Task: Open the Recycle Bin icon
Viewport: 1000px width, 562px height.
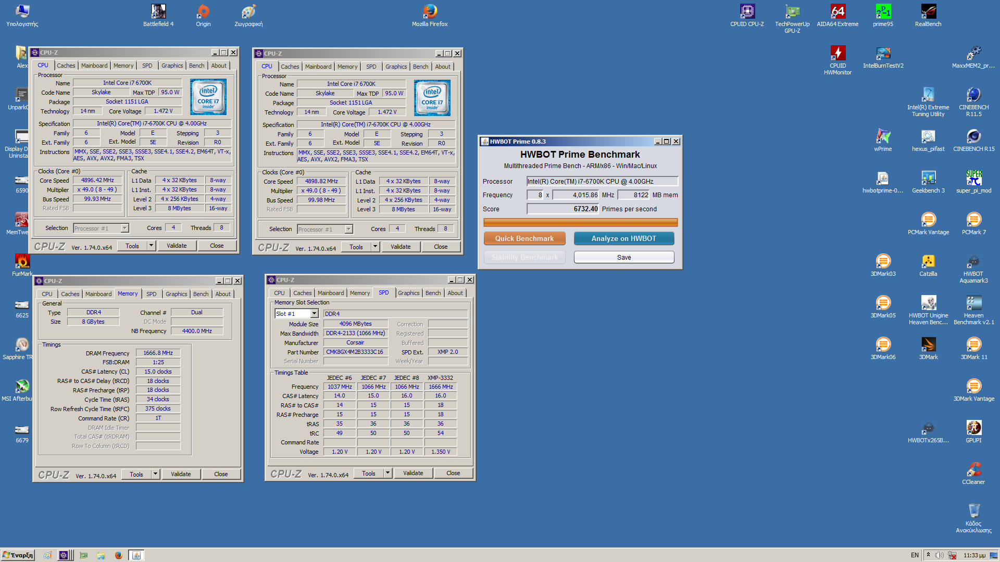Action: click(973, 518)
